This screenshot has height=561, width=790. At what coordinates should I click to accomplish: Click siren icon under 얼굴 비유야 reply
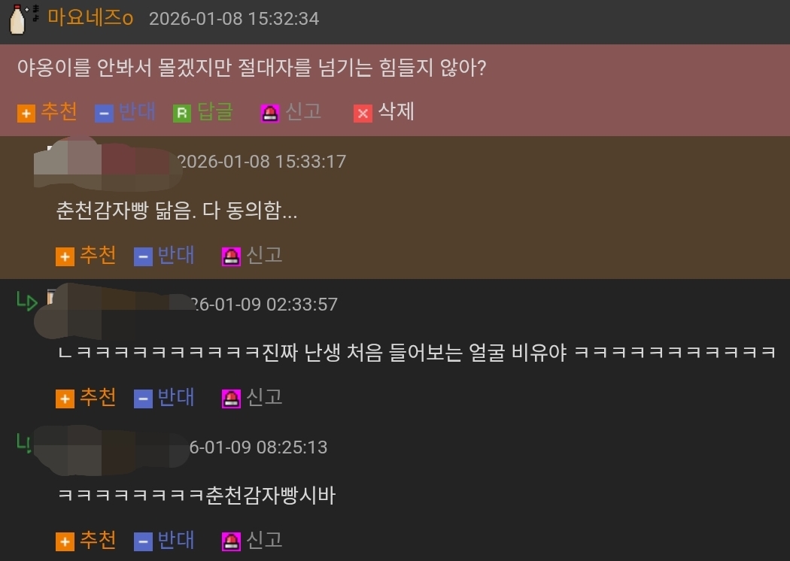(x=231, y=399)
